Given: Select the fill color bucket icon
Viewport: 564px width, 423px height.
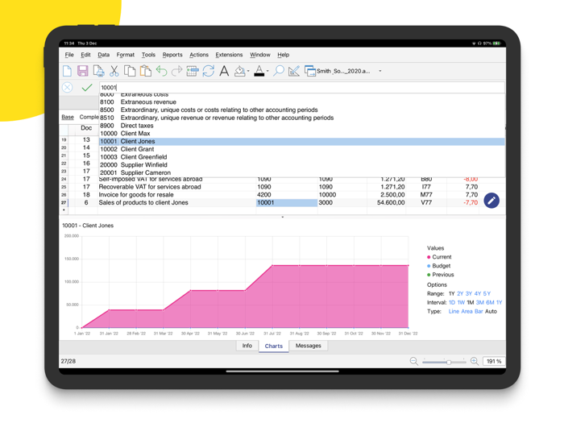Looking at the screenshot, I should [239, 71].
